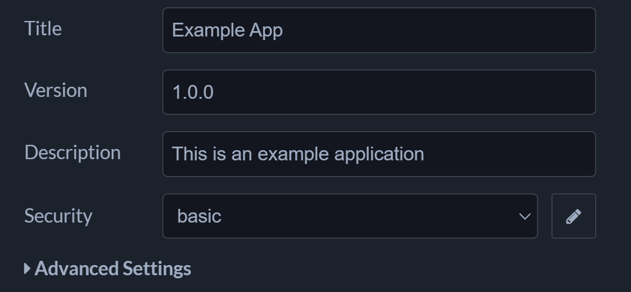Click the word 'App' in Title
The width and height of the screenshot is (631, 292).
(266, 31)
